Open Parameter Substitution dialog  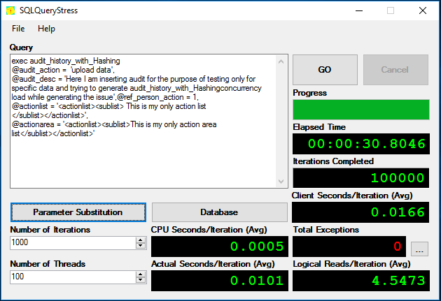point(78,212)
